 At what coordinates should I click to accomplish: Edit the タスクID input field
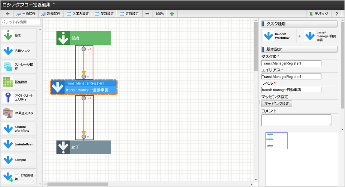point(291,63)
